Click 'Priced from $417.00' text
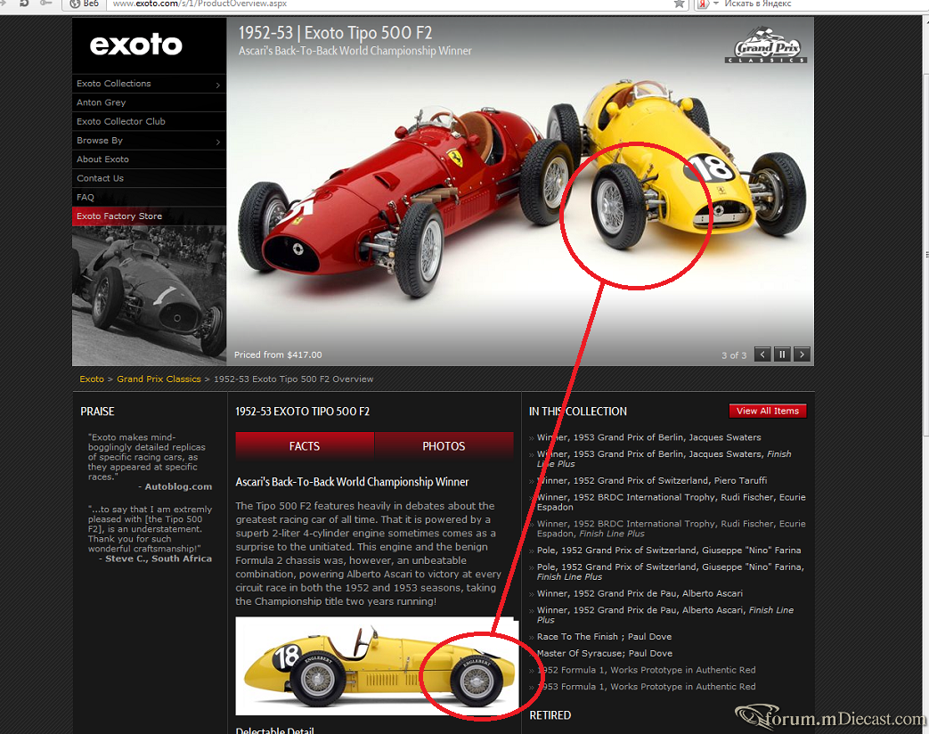The image size is (929, 734). pos(278,355)
